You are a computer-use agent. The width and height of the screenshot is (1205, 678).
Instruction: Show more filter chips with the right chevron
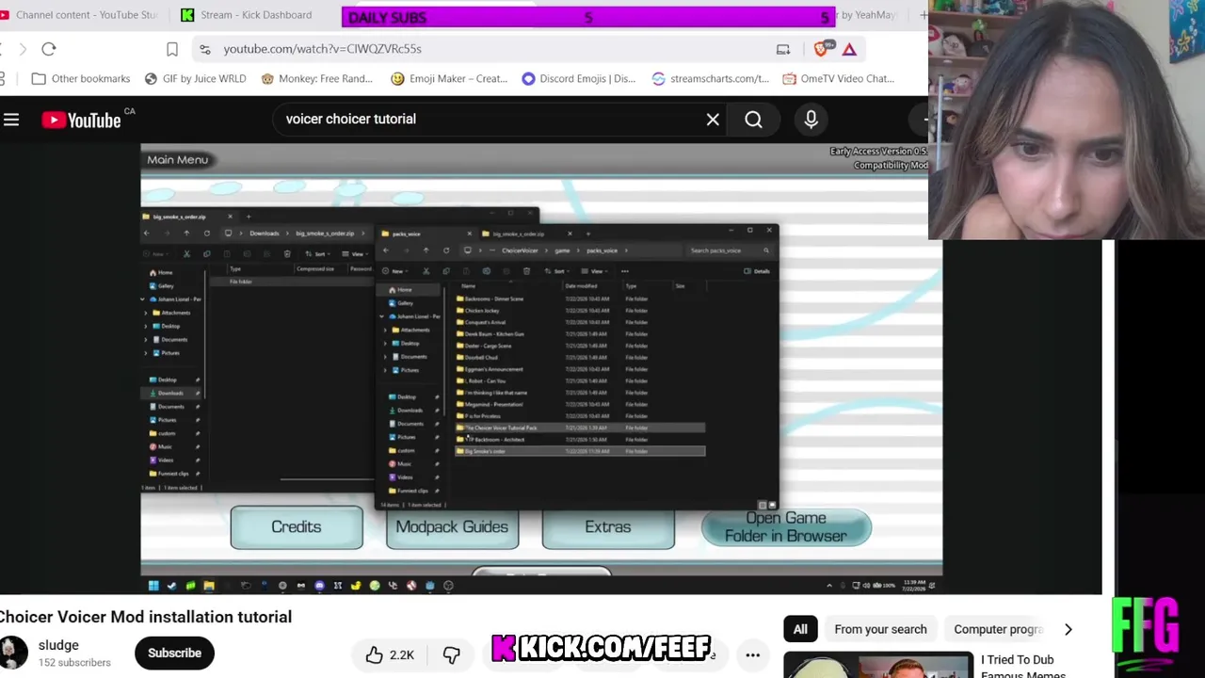click(x=1068, y=630)
